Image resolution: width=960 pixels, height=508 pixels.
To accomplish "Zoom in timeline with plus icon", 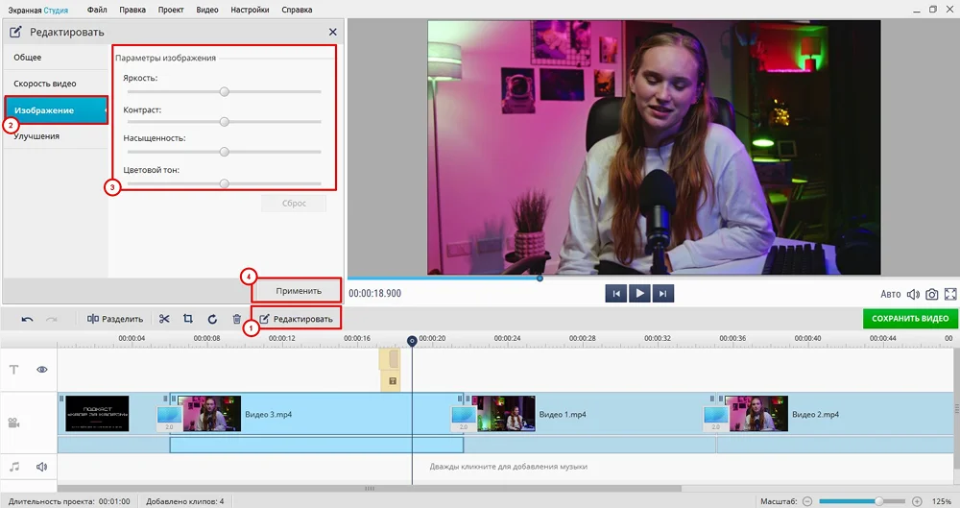I will coord(917,501).
